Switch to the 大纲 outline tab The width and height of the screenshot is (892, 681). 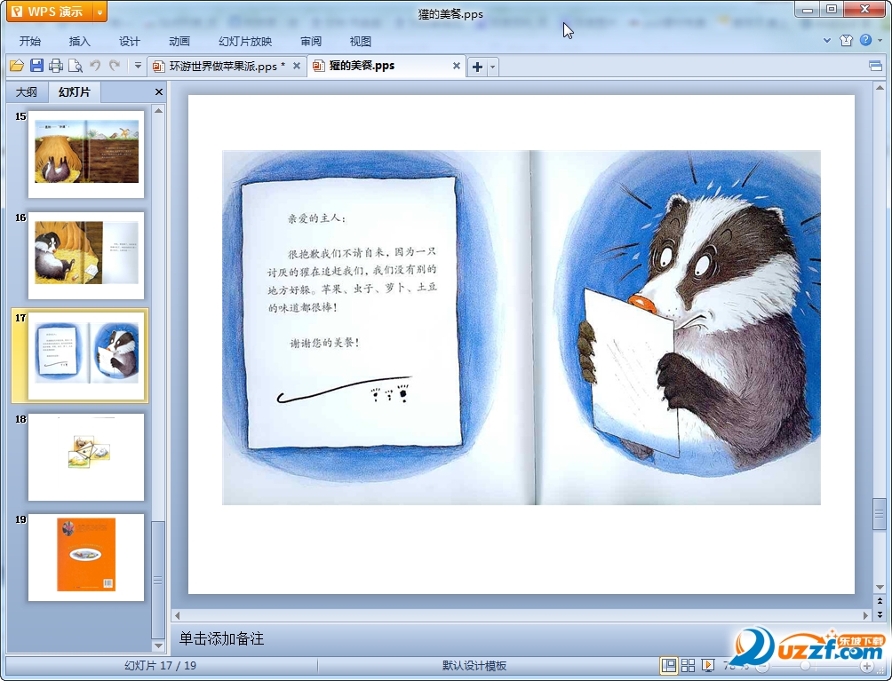26,92
